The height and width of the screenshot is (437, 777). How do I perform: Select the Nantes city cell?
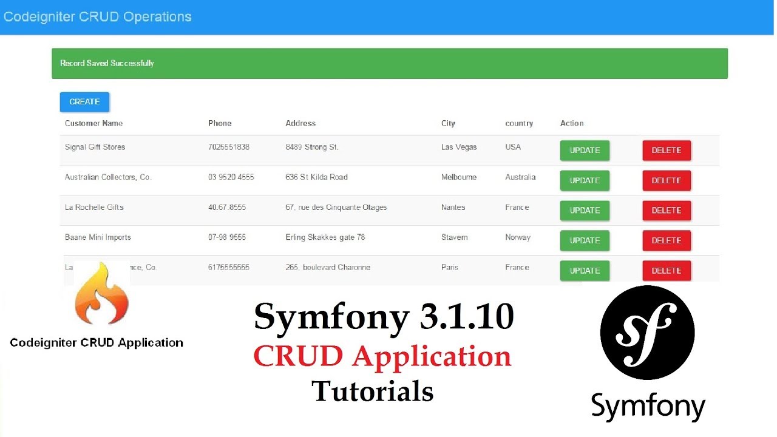[453, 207]
